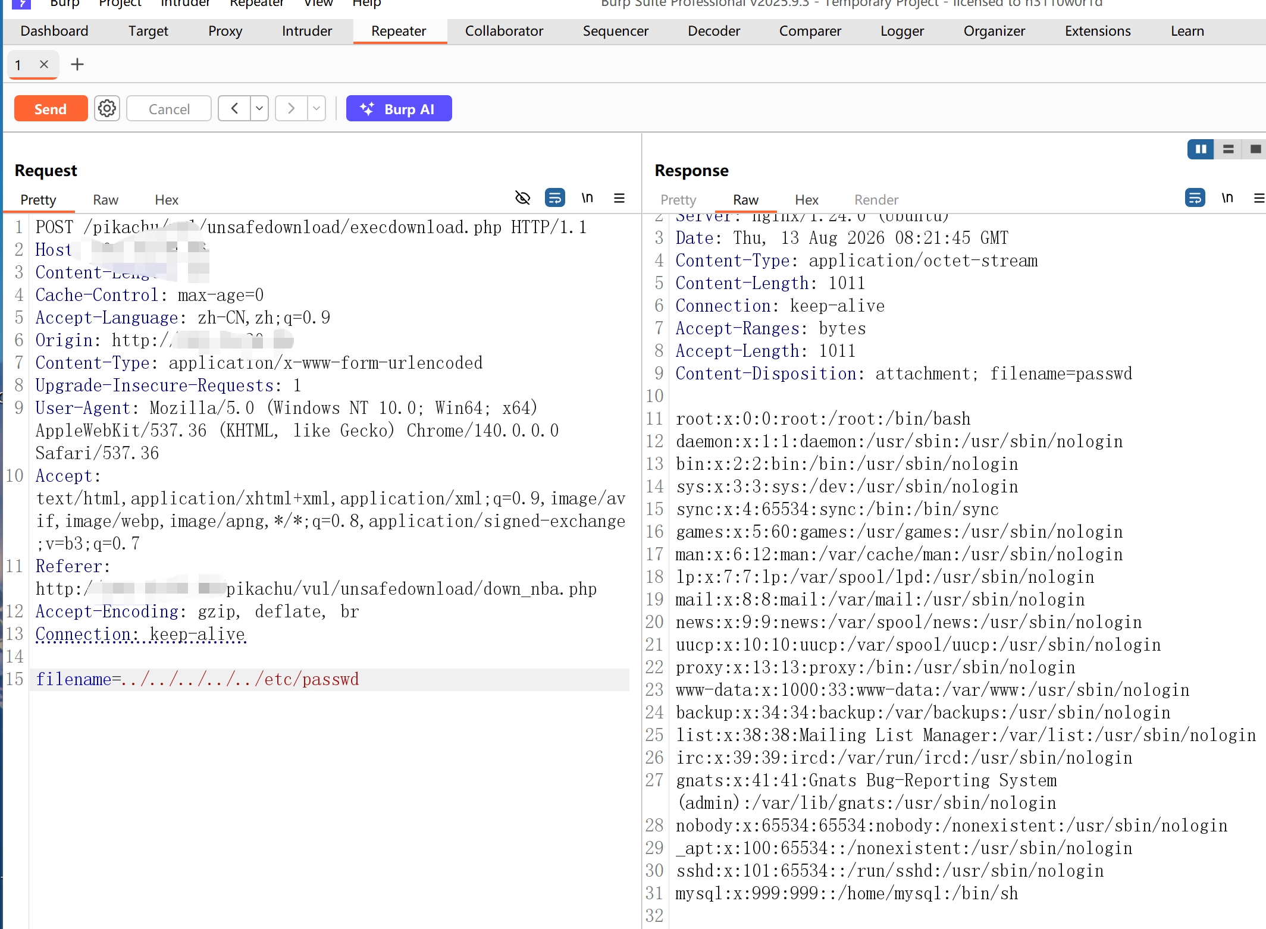This screenshot has height=929, width=1266.
Task: Switch Response view to Hex
Action: (807, 200)
